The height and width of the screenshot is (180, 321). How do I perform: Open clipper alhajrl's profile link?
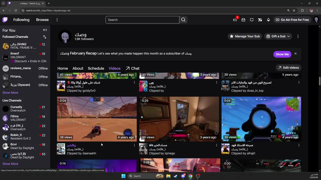[251, 153]
